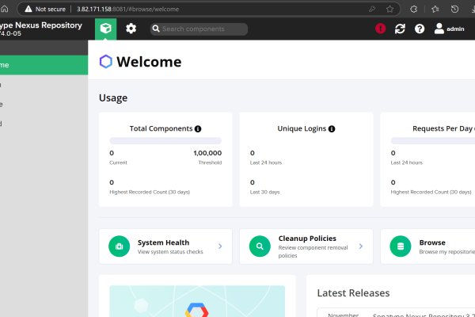Image resolution: width=475 pixels, height=317 pixels.
Task: Click the 1,00,000 Threshold value
Action: tap(207, 153)
